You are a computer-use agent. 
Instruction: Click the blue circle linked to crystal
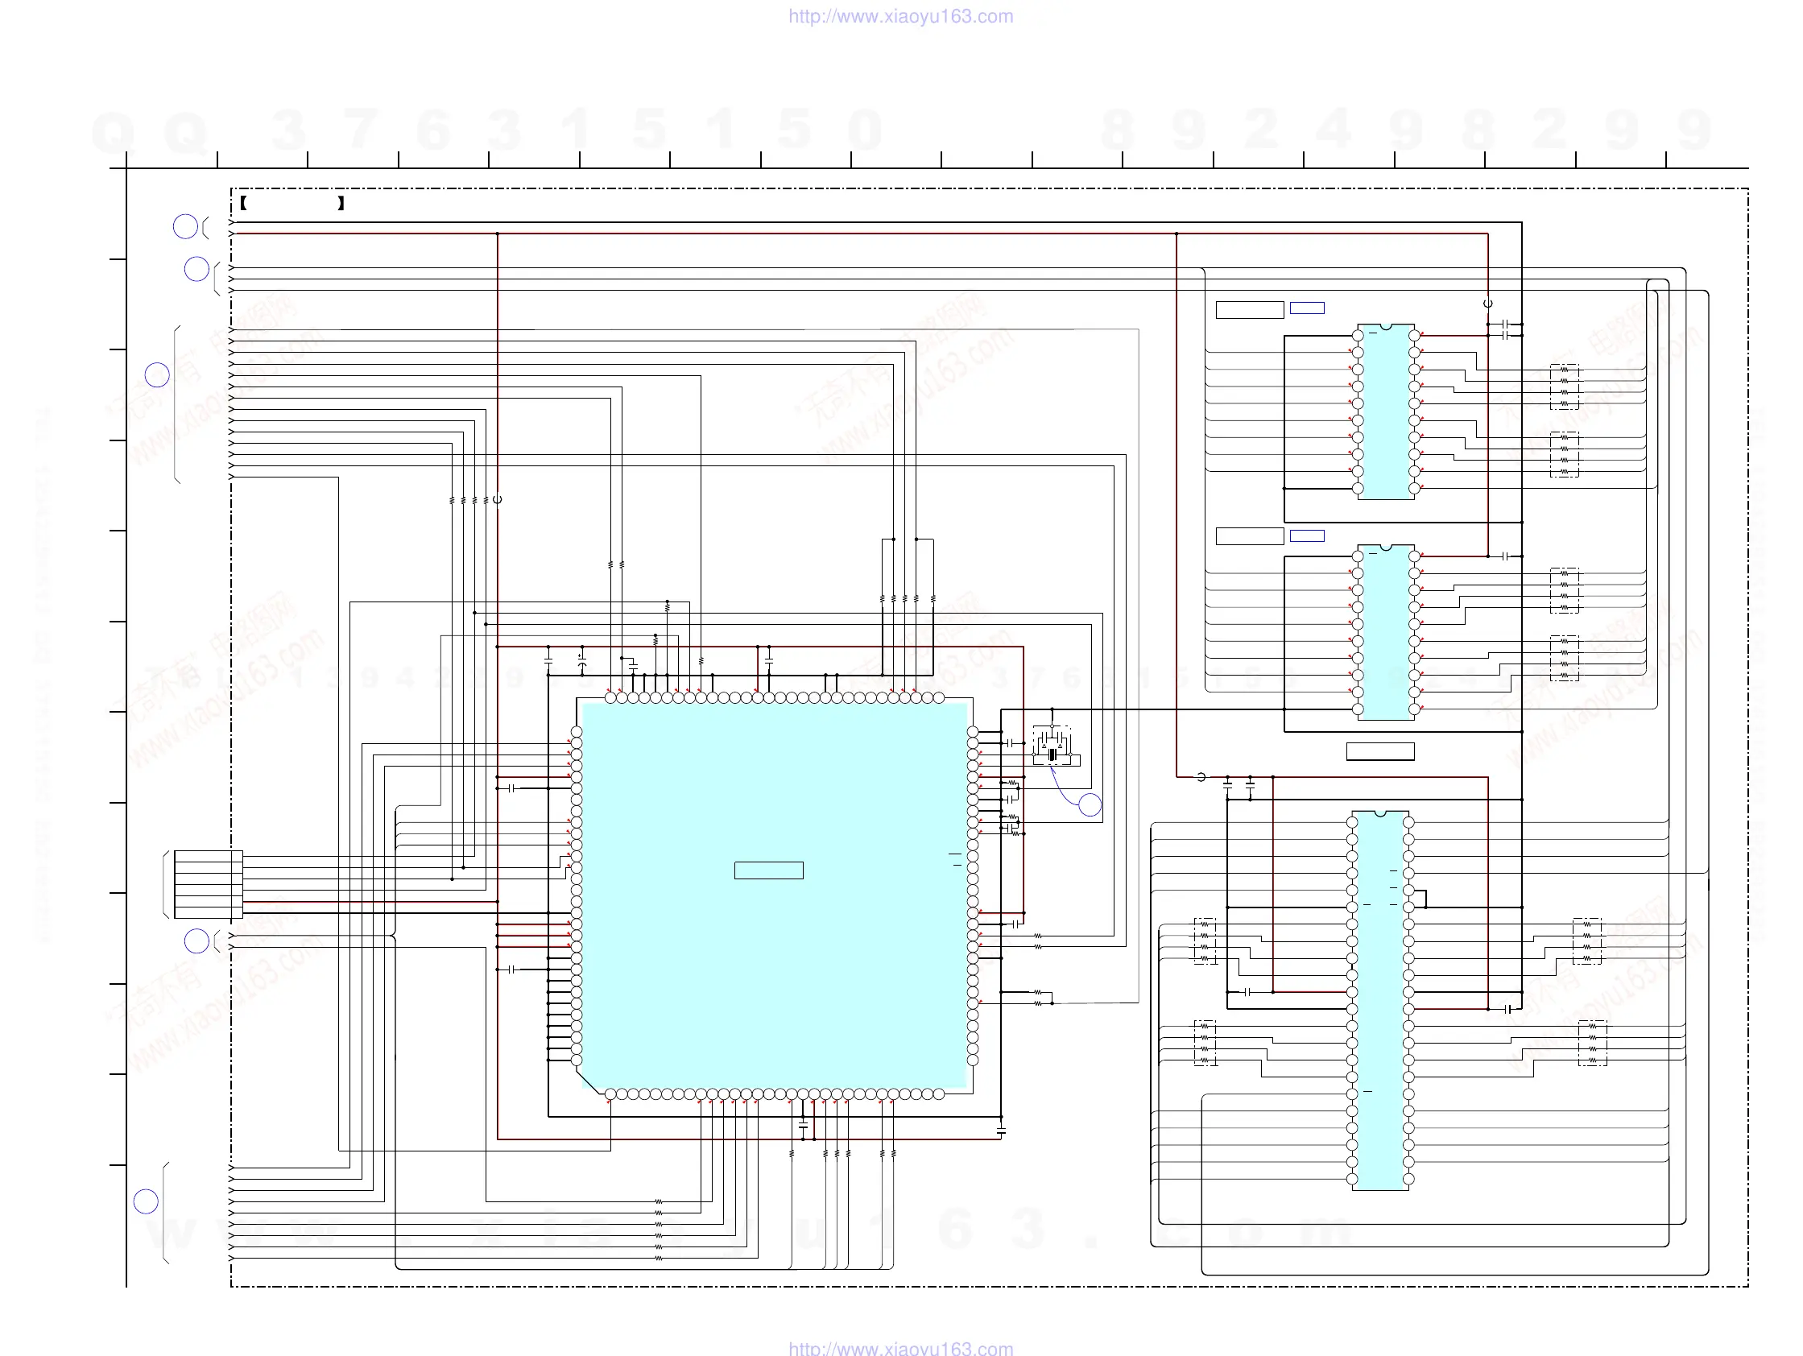pyautogui.click(x=1090, y=805)
